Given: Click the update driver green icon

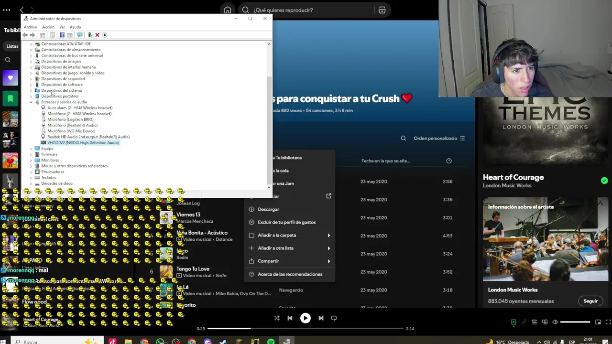Looking at the screenshot, I should click(90, 35).
